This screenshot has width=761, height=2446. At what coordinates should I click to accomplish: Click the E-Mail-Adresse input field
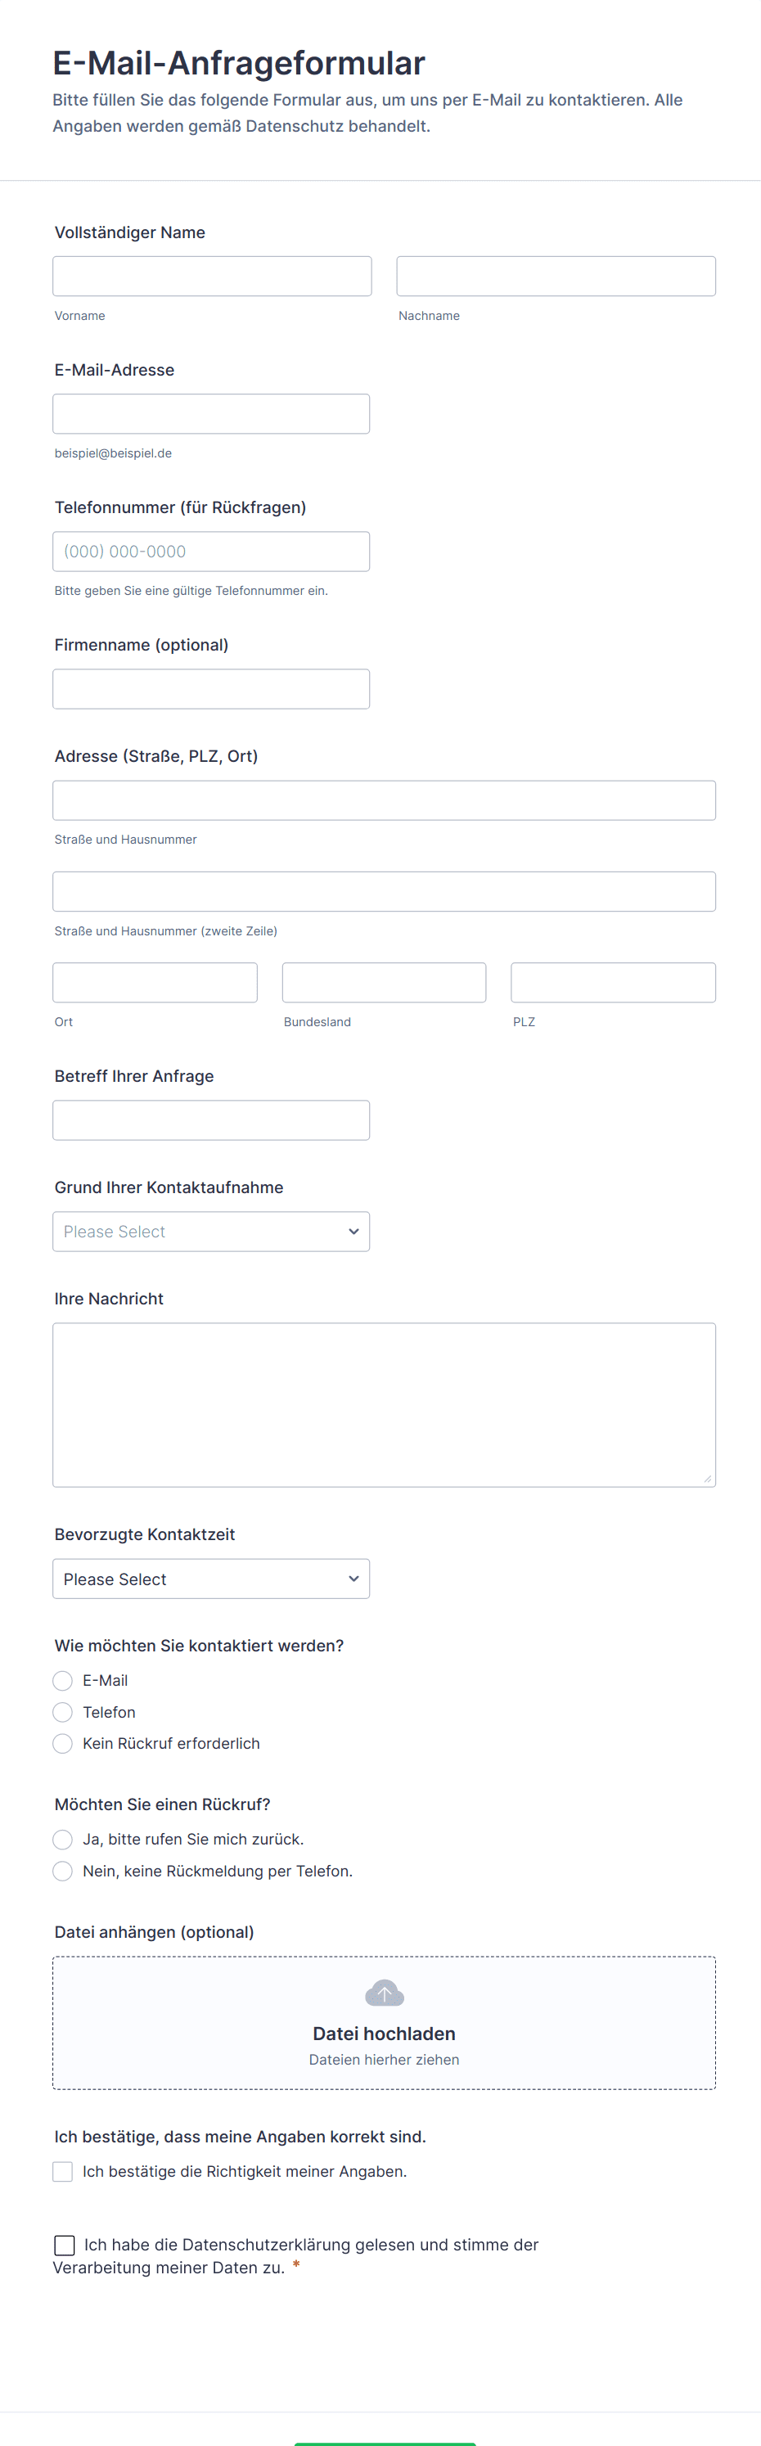tap(211, 414)
